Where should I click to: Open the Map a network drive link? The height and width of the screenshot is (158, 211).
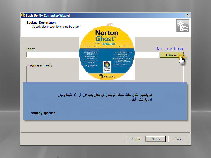tap(170, 49)
